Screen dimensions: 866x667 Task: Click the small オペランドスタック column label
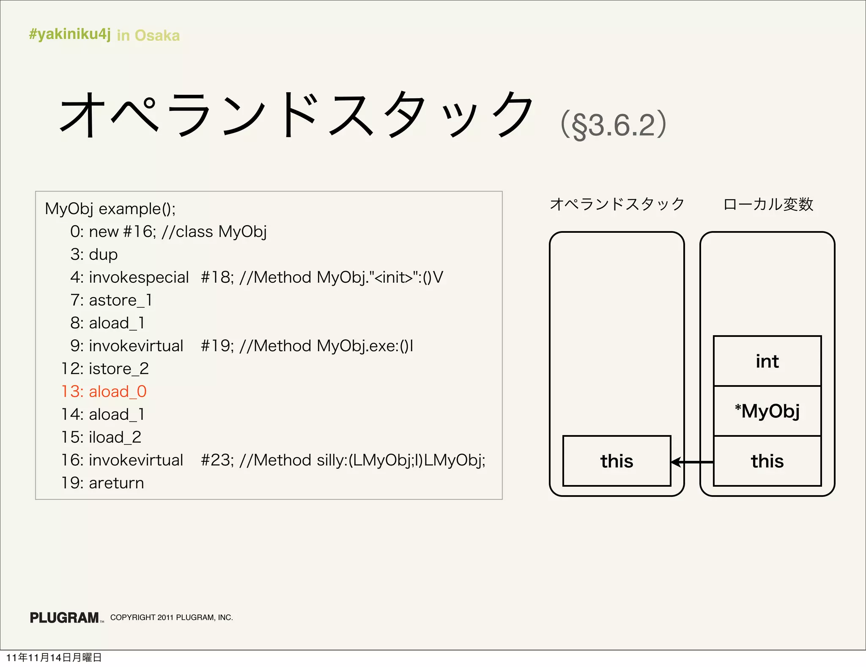pos(617,204)
